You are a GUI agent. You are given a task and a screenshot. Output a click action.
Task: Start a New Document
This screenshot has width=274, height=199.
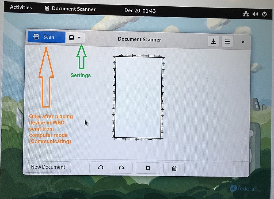(47, 167)
